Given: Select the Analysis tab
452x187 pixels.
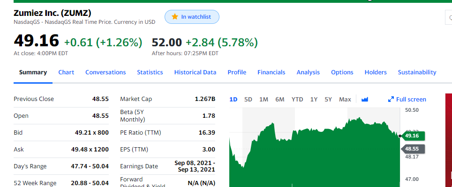Looking at the screenshot, I should [308, 72].
